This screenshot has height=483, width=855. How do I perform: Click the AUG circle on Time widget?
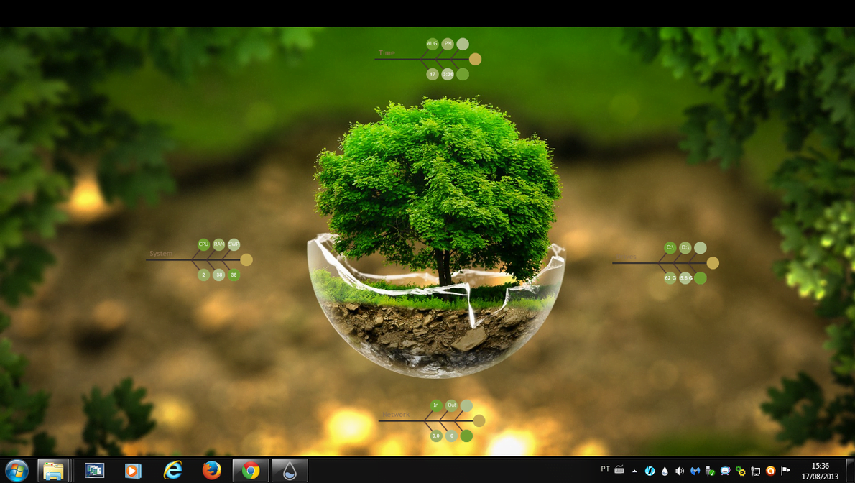click(x=432, y=44)
